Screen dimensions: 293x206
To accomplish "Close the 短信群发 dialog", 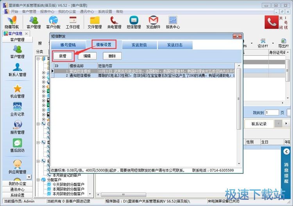I will [x=237, y=36].
